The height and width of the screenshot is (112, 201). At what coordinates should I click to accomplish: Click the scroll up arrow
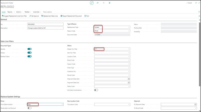click(199, 20)
